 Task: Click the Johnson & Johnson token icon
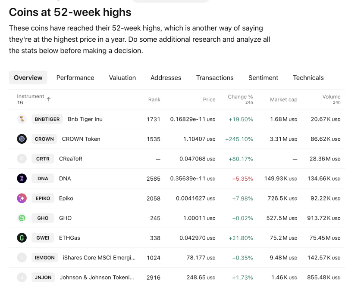pyautogui.click(x=21, y=277)
